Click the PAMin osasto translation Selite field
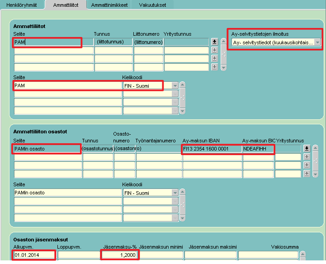The height and width of the screenshot is (264, 326). 68,193
